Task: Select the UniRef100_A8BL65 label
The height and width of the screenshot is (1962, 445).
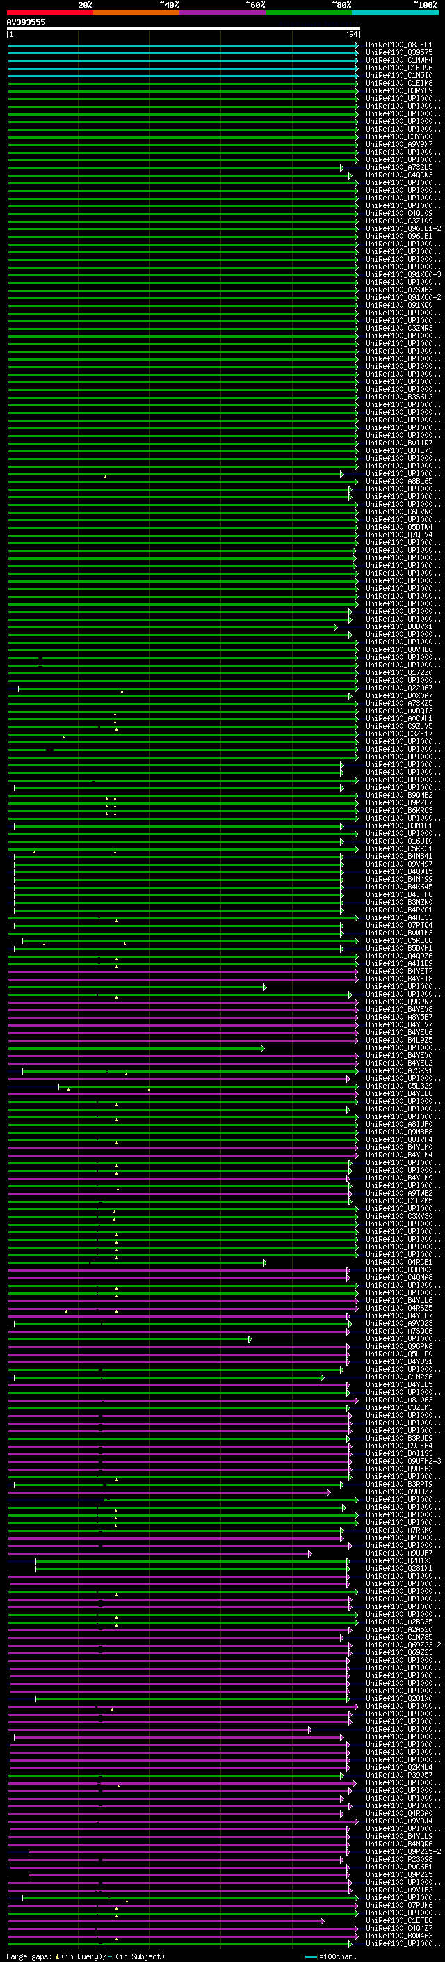Action: point(398,482)
